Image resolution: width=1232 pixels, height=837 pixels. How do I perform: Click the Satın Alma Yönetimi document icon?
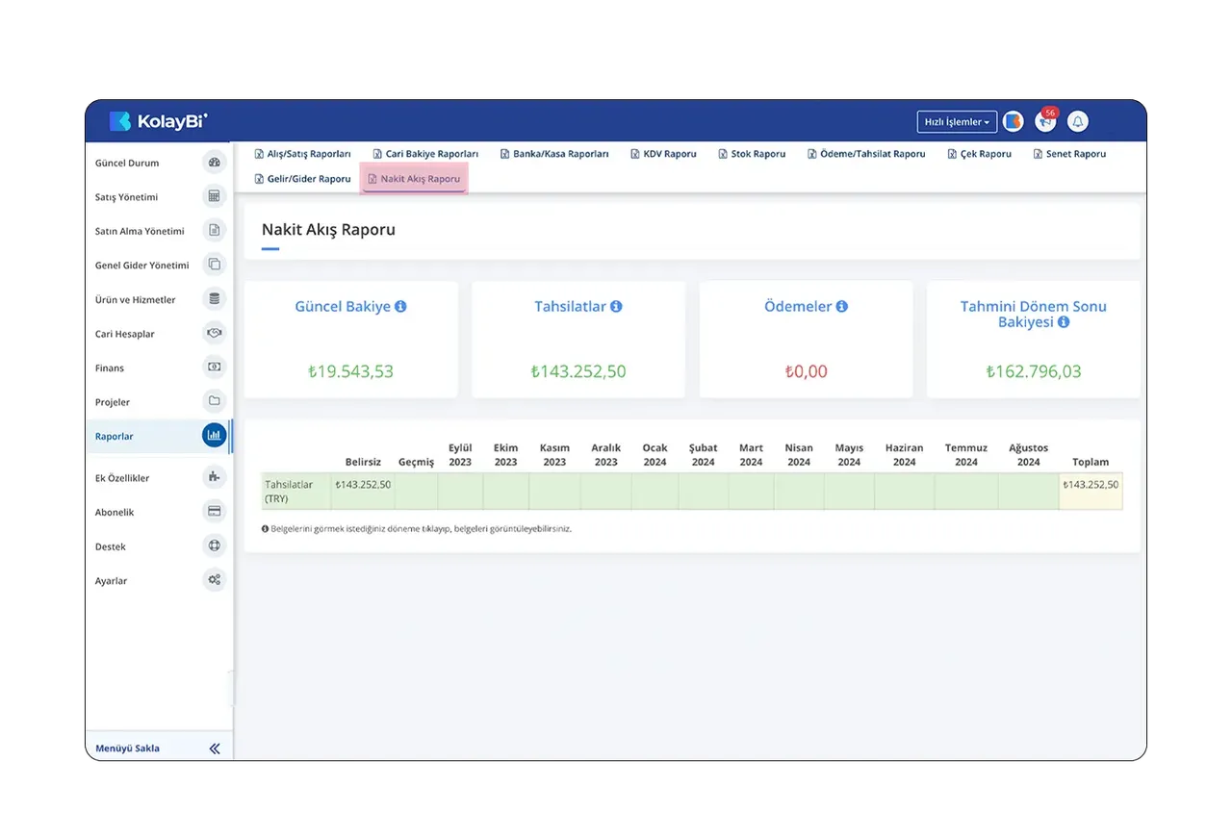tap(215, 231)
